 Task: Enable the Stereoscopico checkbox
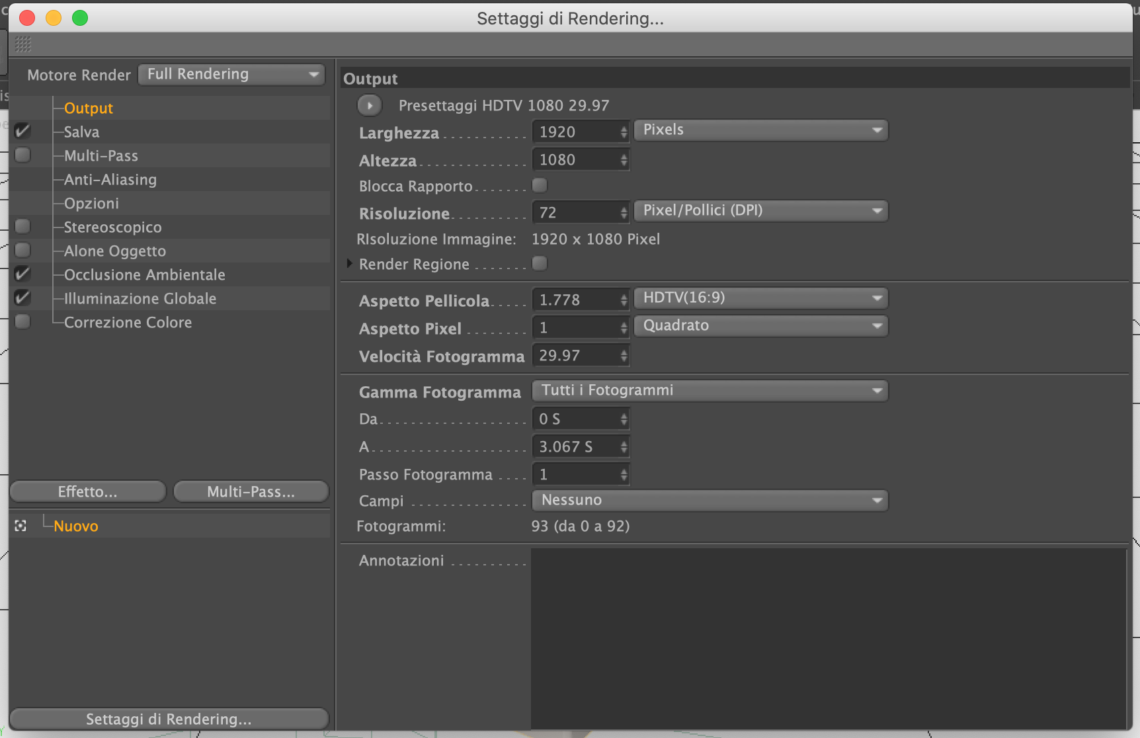(x=22, y=226)
